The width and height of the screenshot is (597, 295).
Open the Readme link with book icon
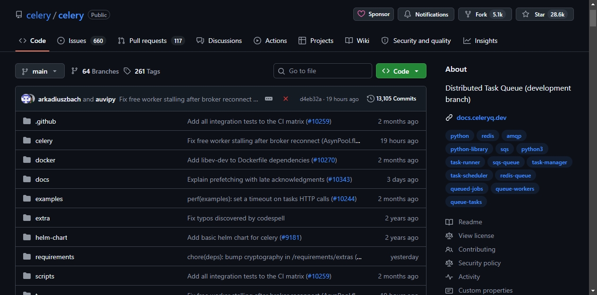464,222
